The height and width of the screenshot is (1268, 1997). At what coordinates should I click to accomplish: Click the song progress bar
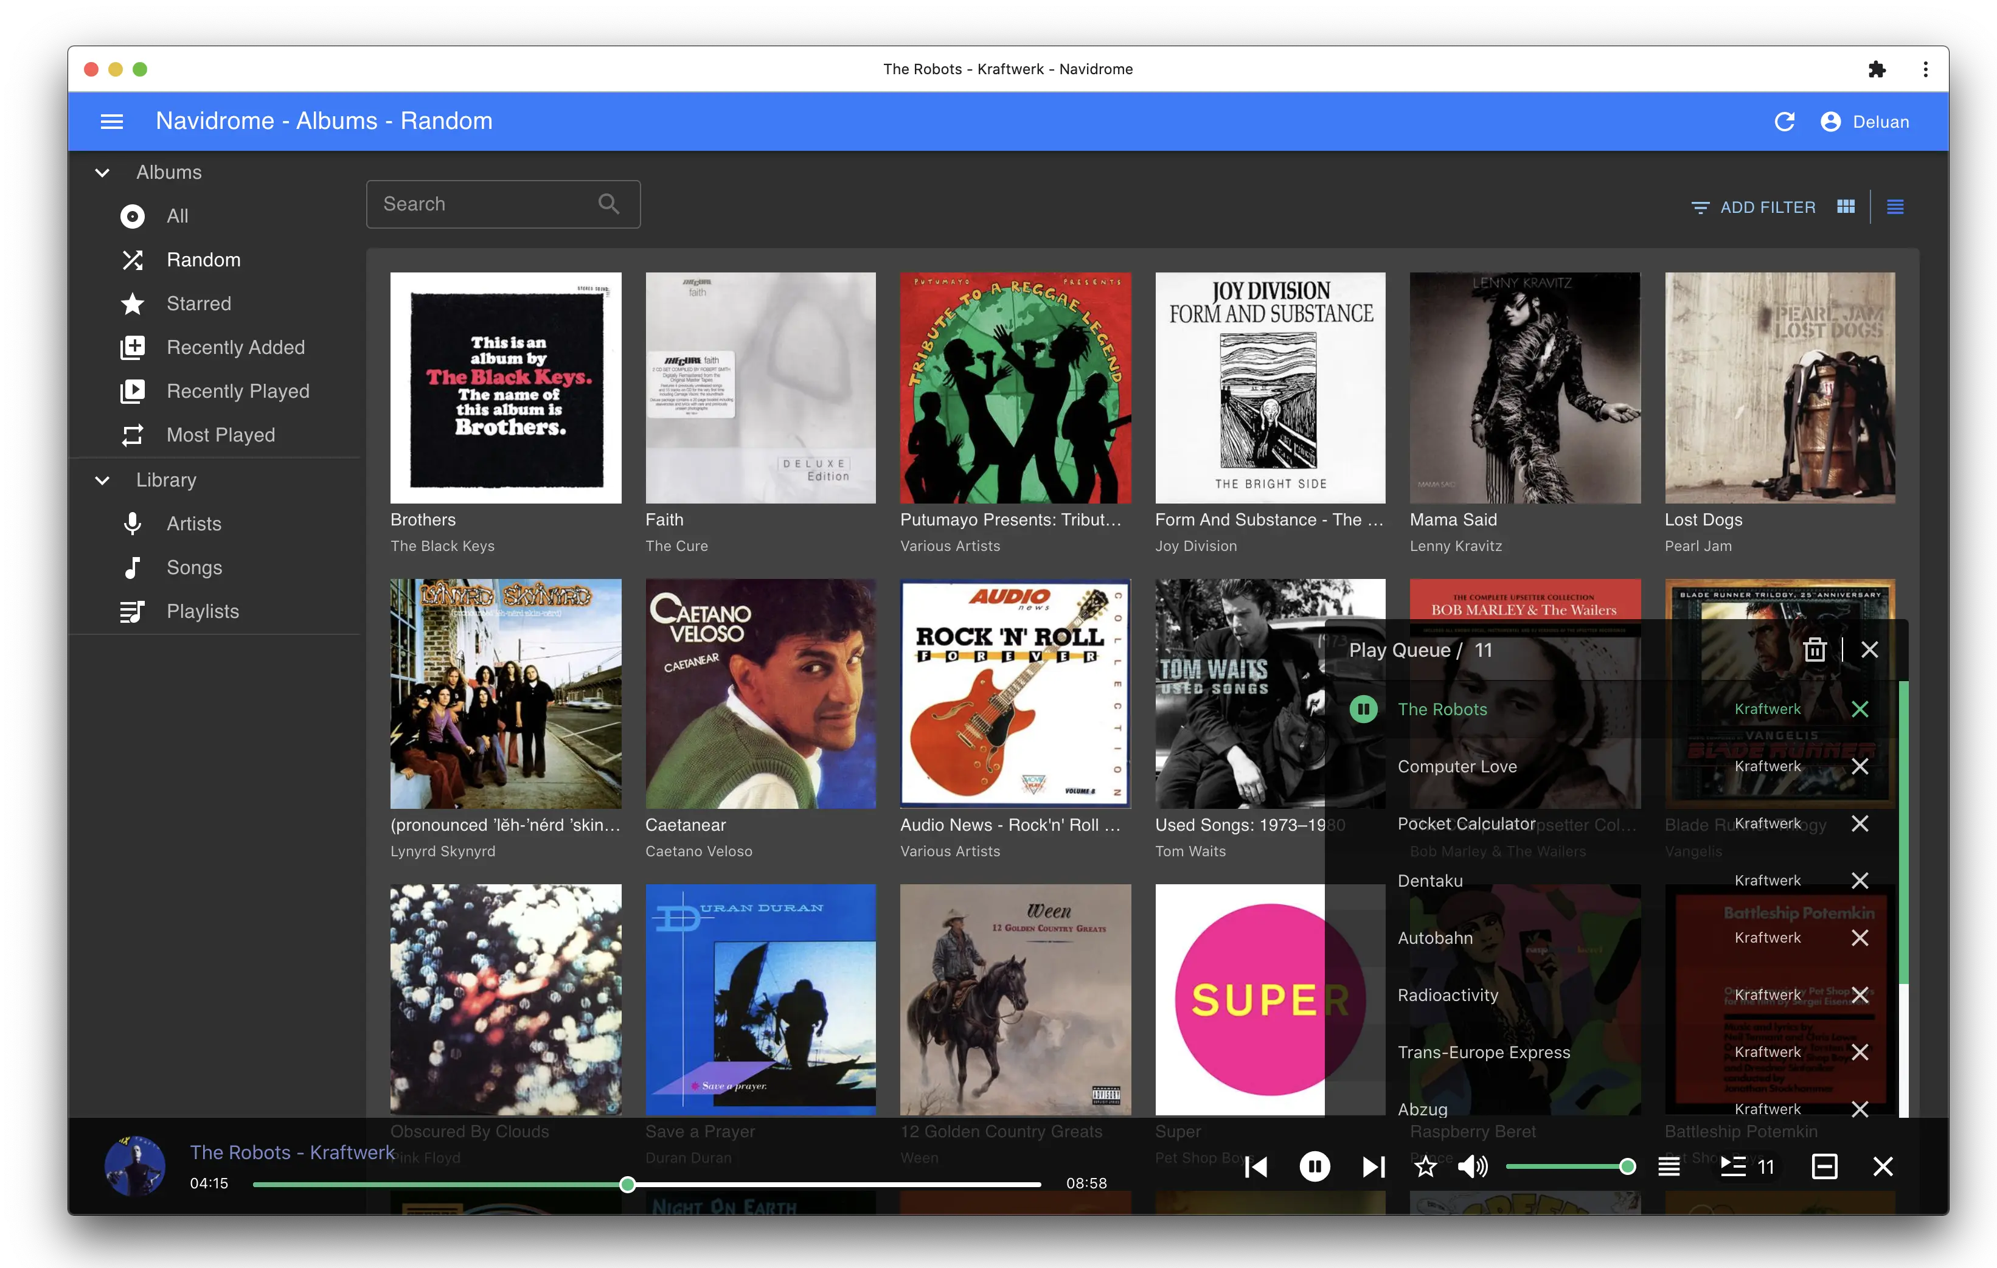coord(829,1184)
